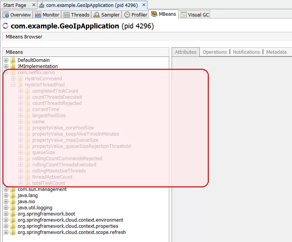Select the rollingCountCommandsRejected item

[67, 159]
